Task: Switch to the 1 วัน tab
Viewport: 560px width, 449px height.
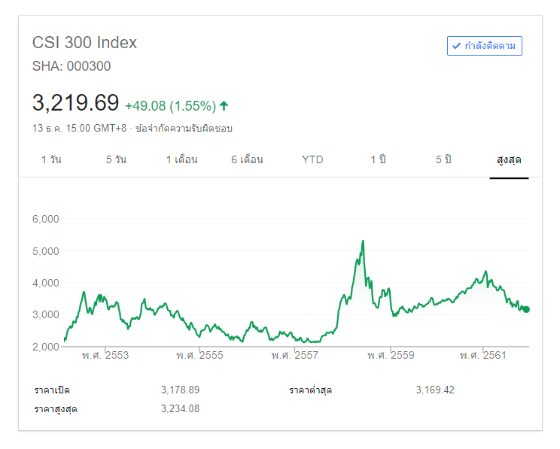Action: coord(51,160)
